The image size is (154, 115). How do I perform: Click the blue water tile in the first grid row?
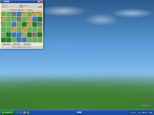19,14
